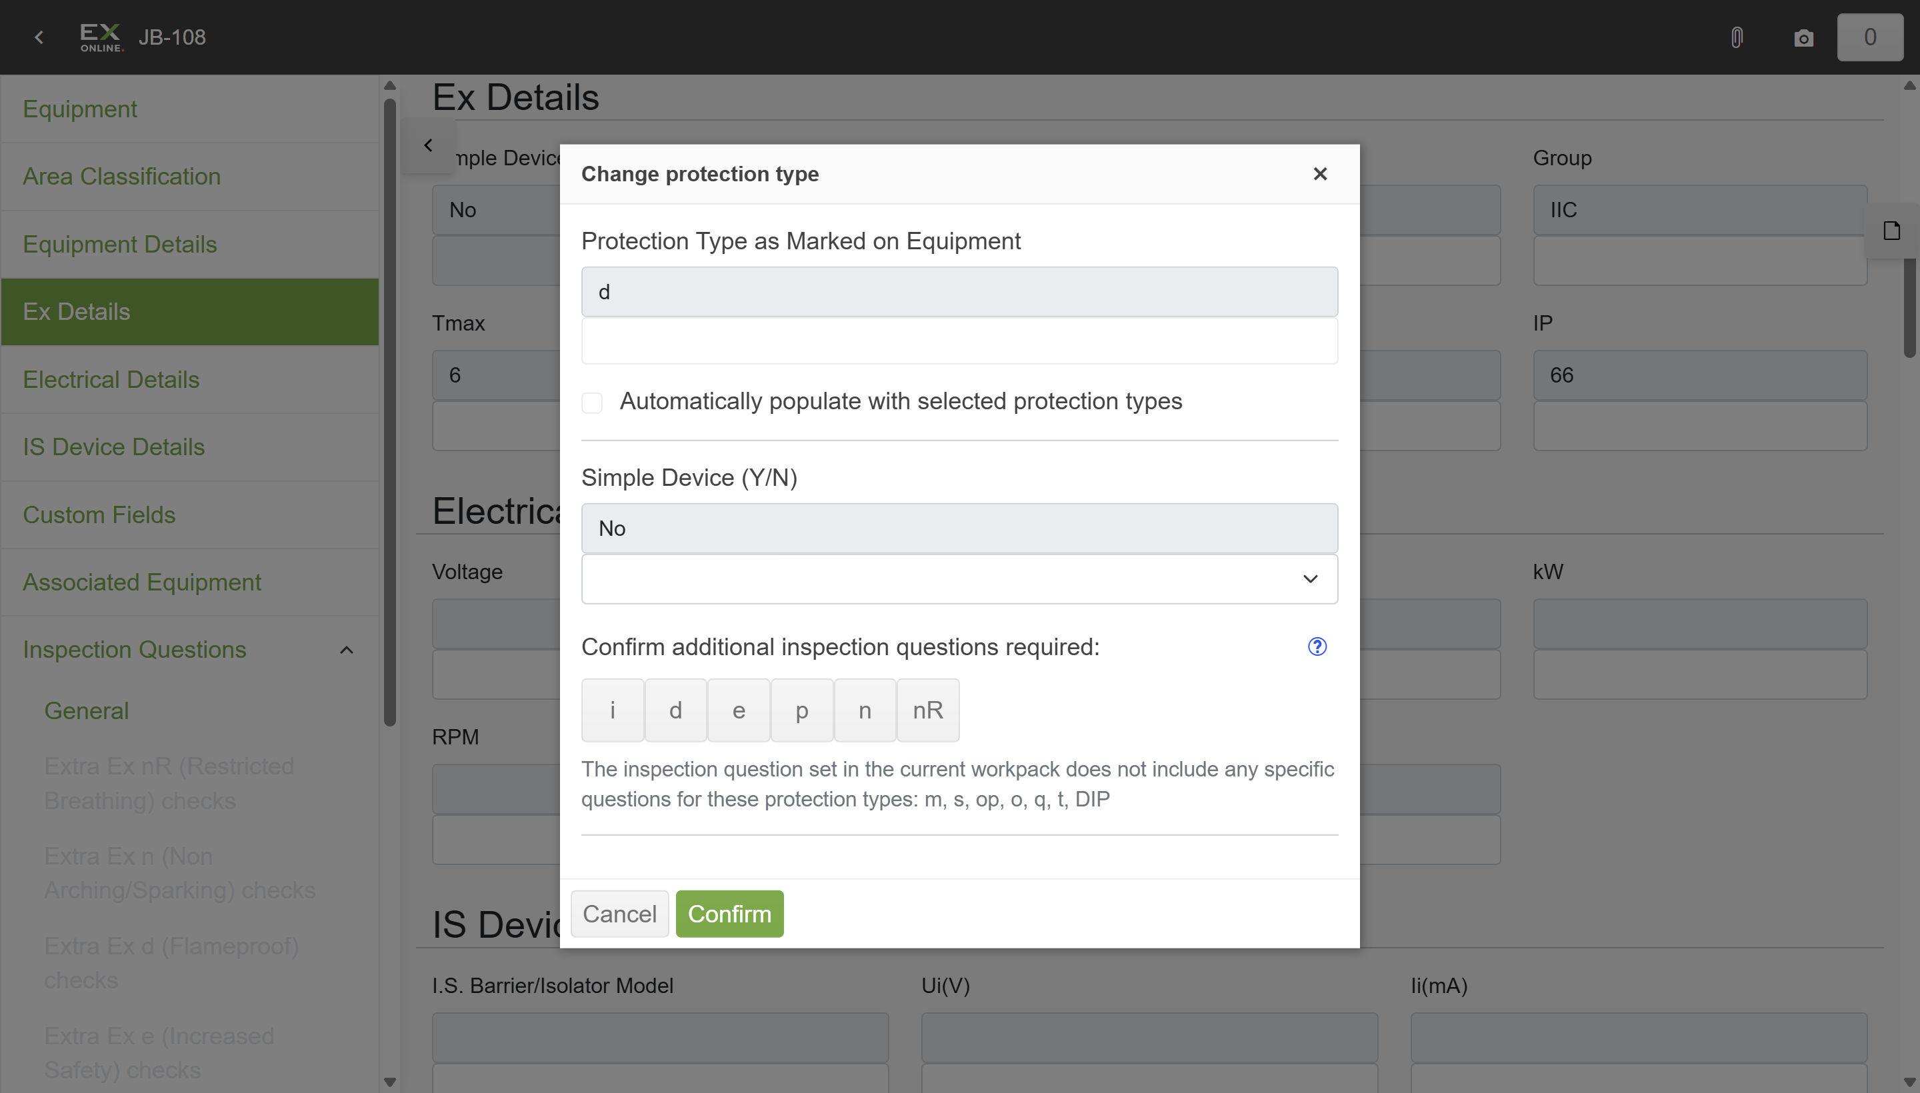The height and width of the screenshot is (1093, 1920).
Task: Open the document notes icon on the right edge
Action: (x=1891, y=231)
